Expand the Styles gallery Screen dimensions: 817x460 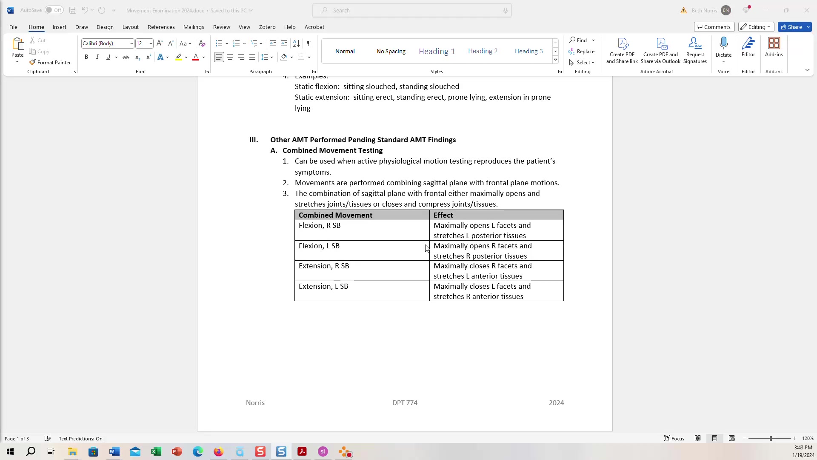click(555, 60)
